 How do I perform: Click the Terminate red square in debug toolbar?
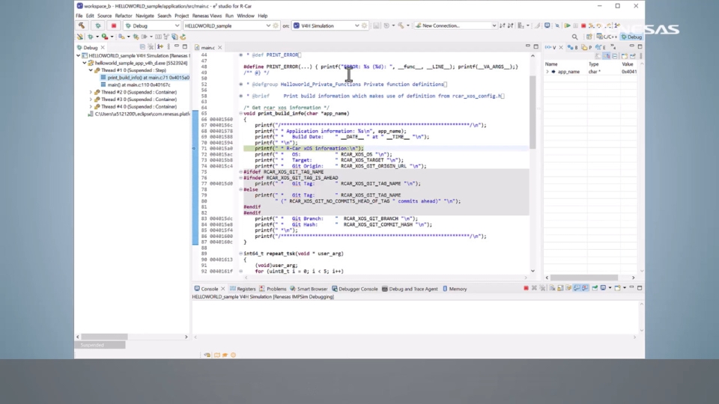(583, 25)
